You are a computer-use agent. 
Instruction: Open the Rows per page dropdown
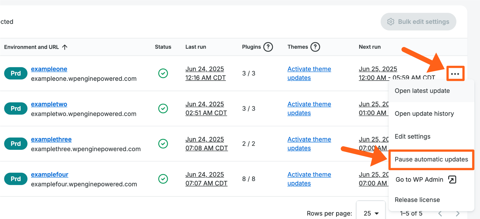click(x=371, y=213)
